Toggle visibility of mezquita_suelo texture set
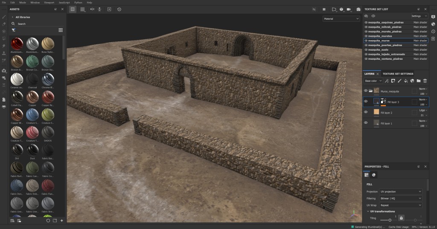Image resolution: width=437 pixels, height=229 pixels. pos(366,49)
